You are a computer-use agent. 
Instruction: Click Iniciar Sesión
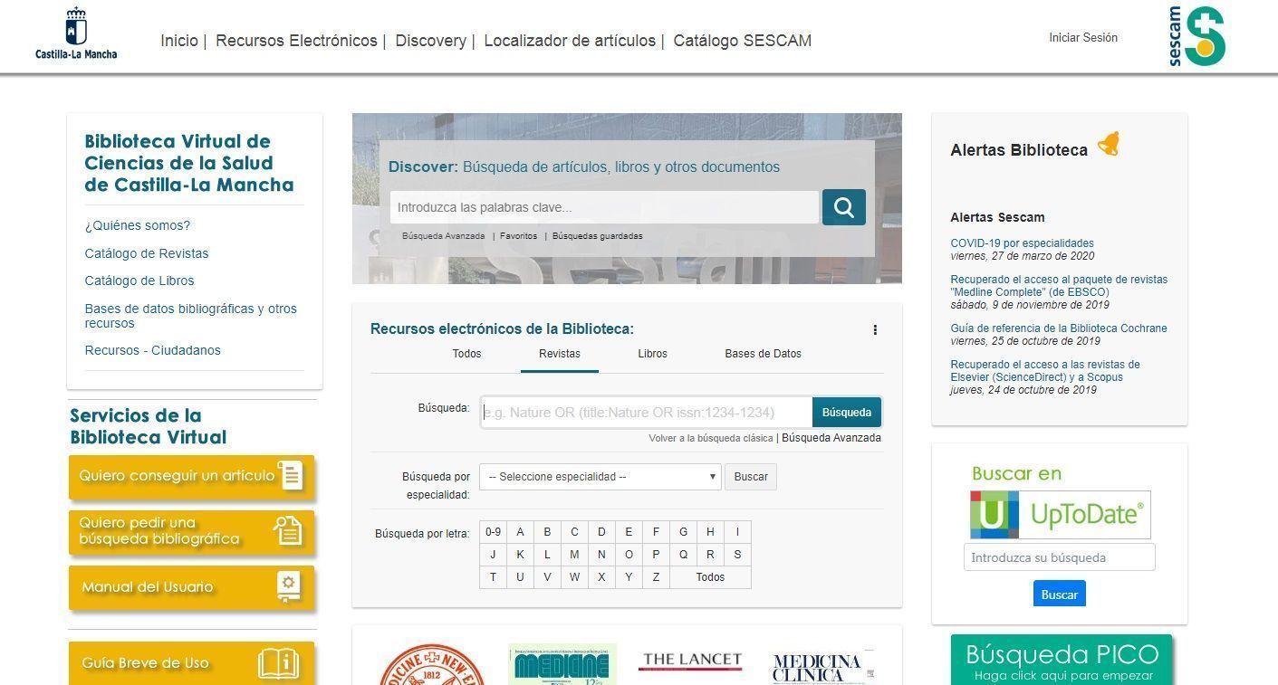(1083, 38)
